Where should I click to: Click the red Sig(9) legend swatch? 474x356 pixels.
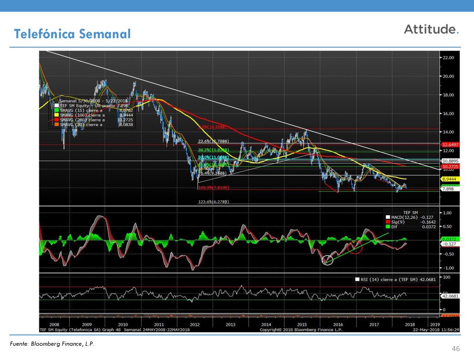[x=388, y=222]
